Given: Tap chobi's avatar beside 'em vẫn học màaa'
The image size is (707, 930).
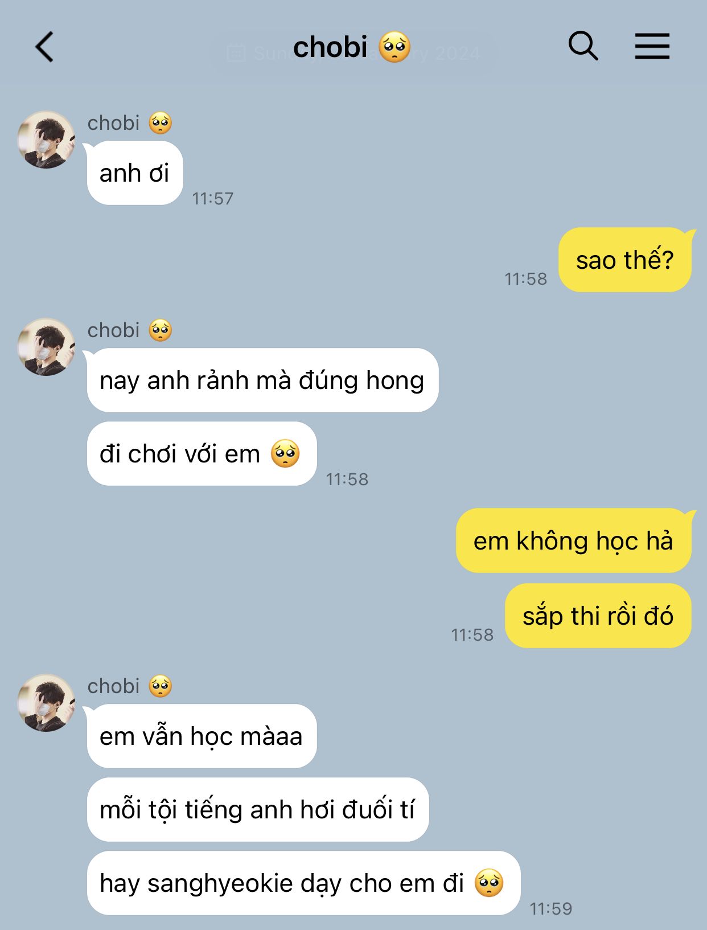Looking at the screenshot, I should [47, 703].
